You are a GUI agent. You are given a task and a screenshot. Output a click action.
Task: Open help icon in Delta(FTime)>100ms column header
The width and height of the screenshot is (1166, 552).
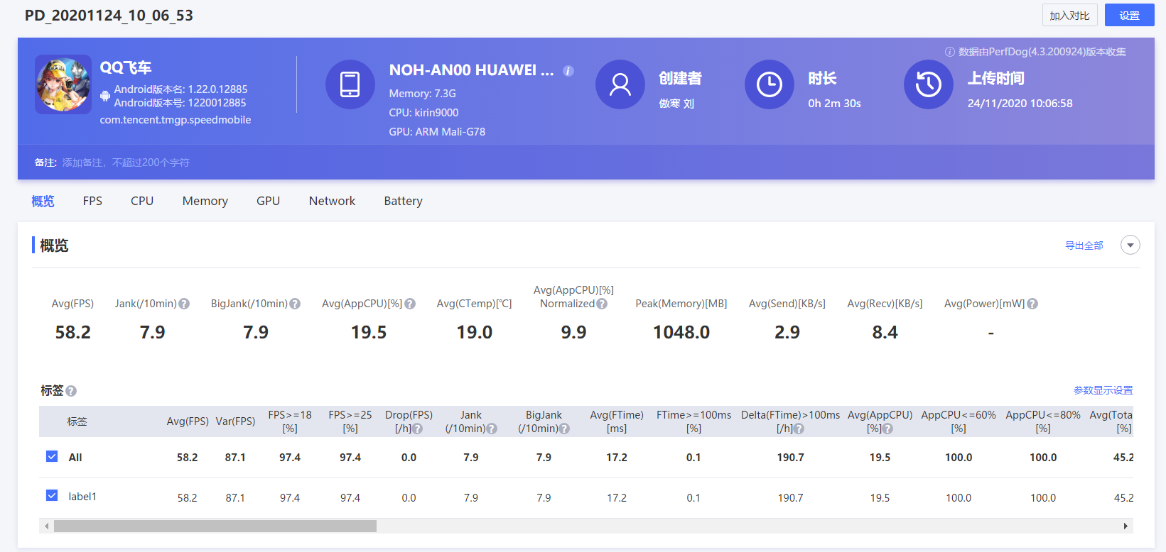[x=799, y=429]
